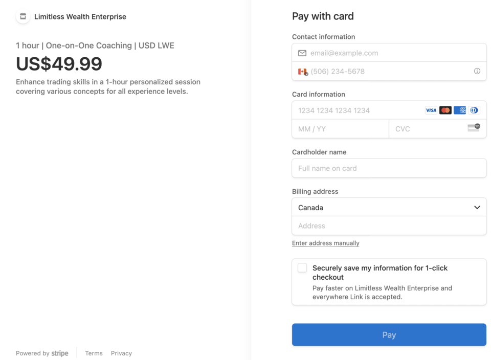Click the Visa card logo
This screenshot has height=360, width=491.
tap(431, 110)
